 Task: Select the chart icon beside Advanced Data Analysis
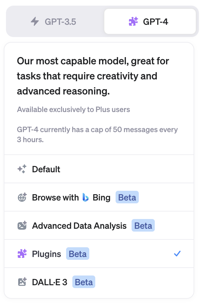click(22, 226)
